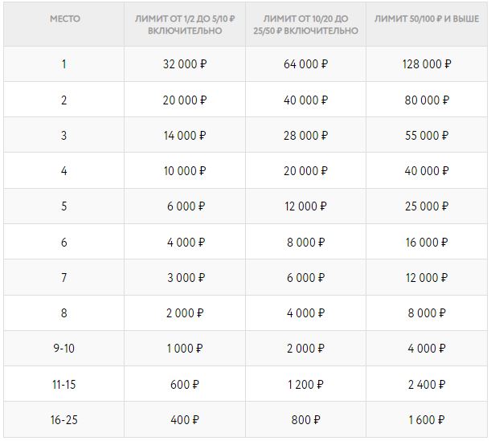Select the 55 000 ₽ cell
The height and width of the screenshot is (441, 491).
[x=426, y=136]
